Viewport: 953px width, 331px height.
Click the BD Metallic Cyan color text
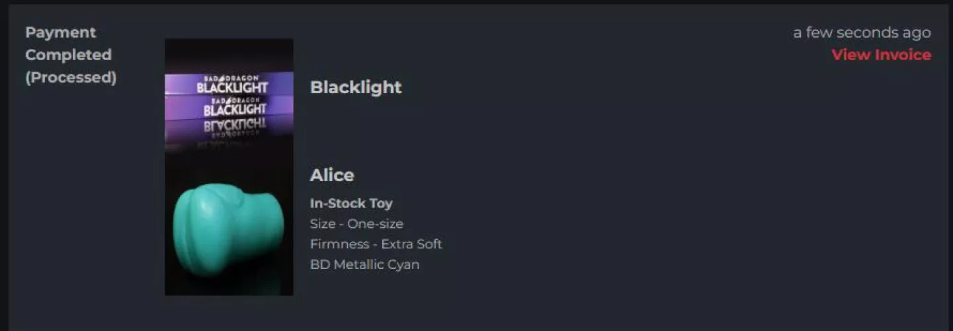coord(364,265)
